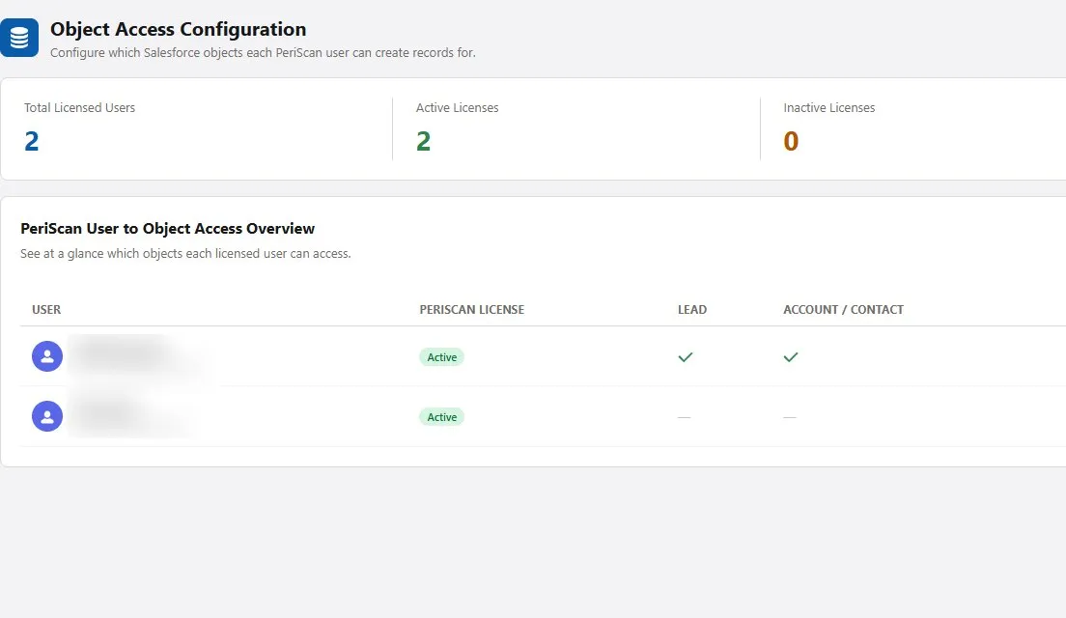Click the 'See at a glance' description text

[x=185, y=254]
